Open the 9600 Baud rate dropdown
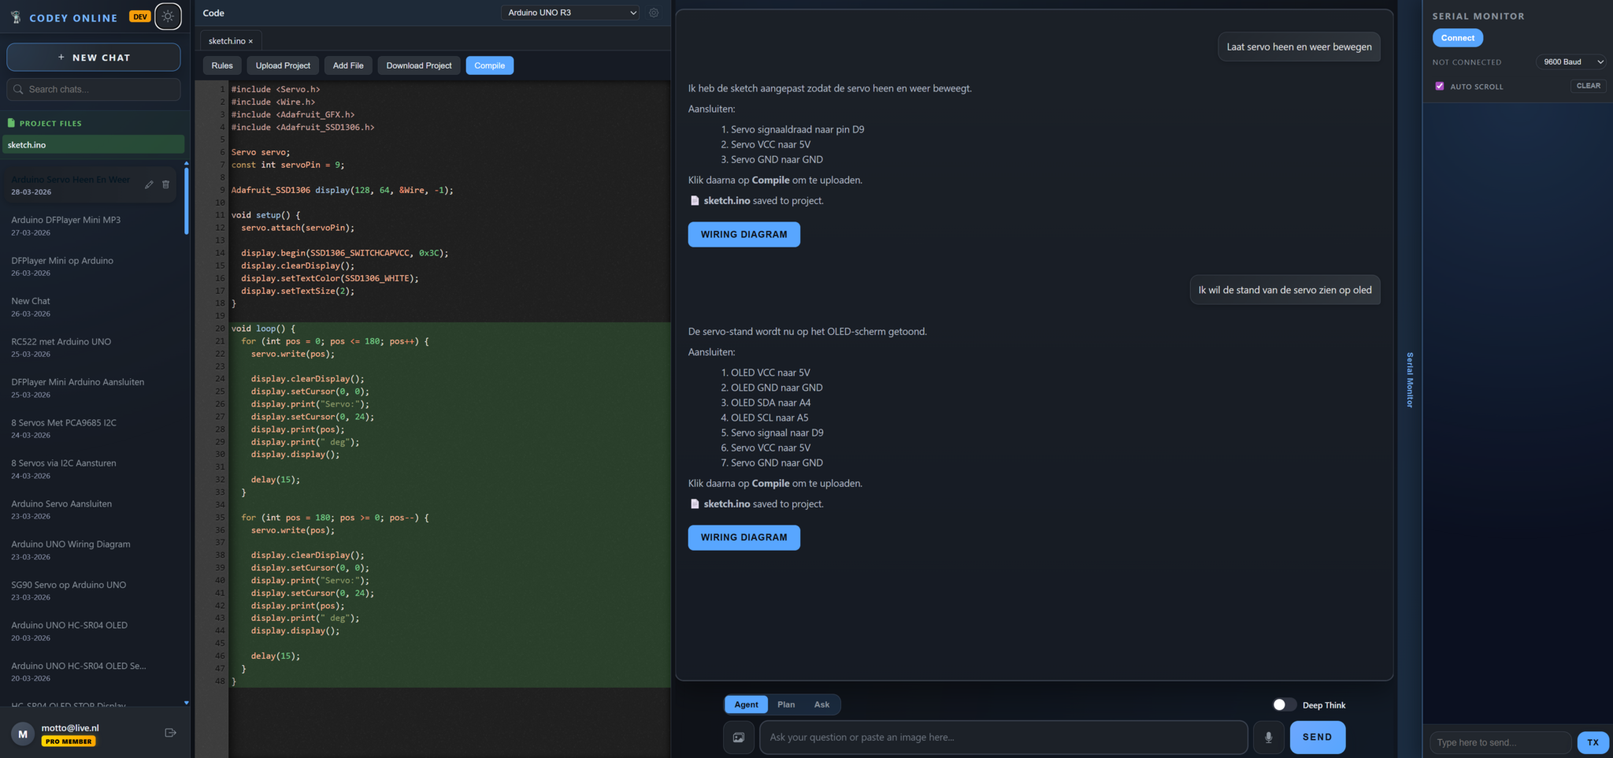 point(1572,61)
